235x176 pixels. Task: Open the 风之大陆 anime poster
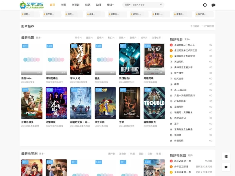105,103
